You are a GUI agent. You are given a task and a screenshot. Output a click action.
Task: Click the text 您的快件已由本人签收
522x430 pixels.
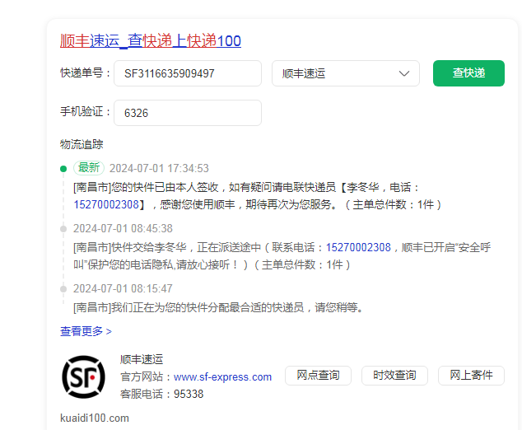coord(165,188)
